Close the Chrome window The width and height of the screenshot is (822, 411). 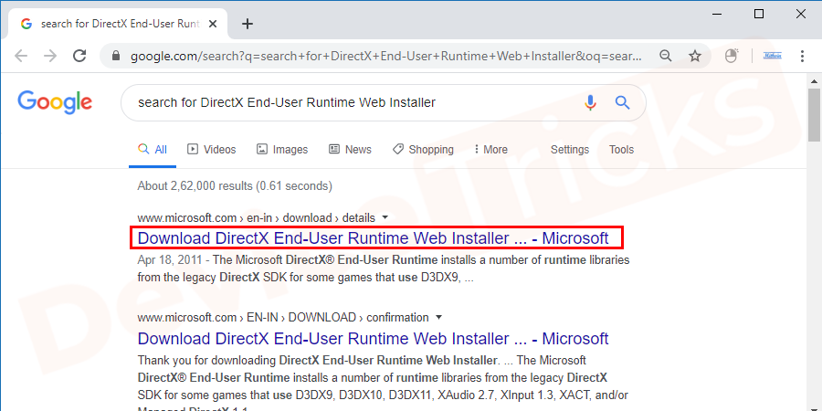[800, 14]
